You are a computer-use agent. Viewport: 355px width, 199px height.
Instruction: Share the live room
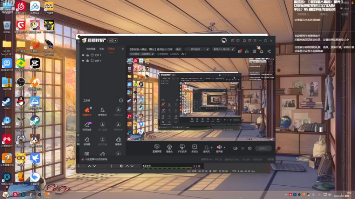[269, 51]
